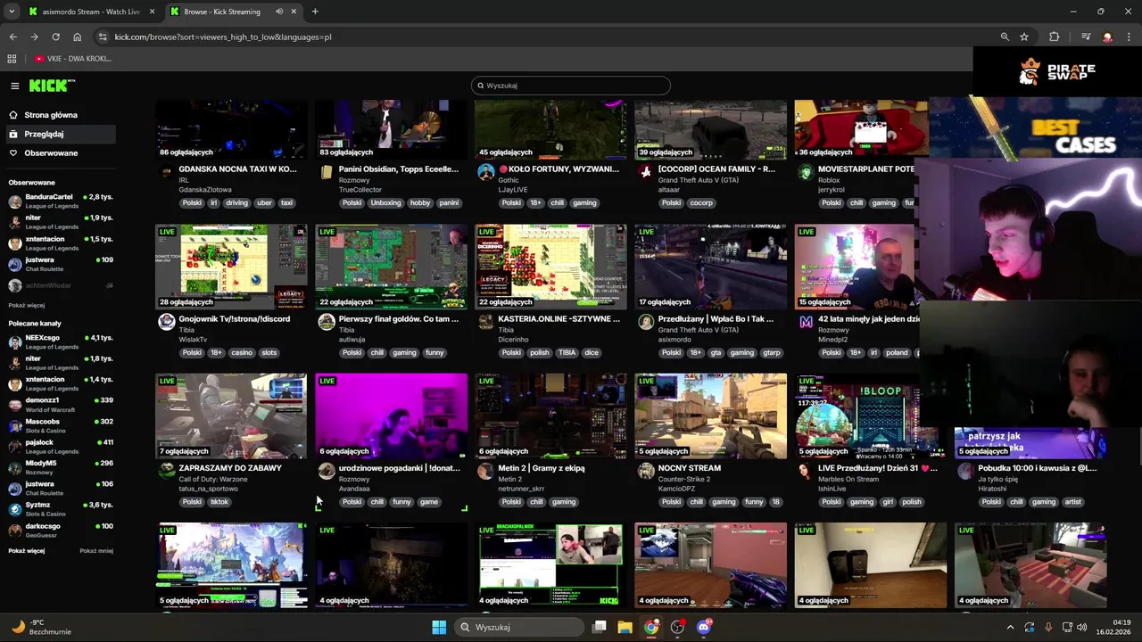The height and width of the screenshot is (642, 1142).
Task: Expand recommended channels with Pokaż więcej
Action: point(27,551)
